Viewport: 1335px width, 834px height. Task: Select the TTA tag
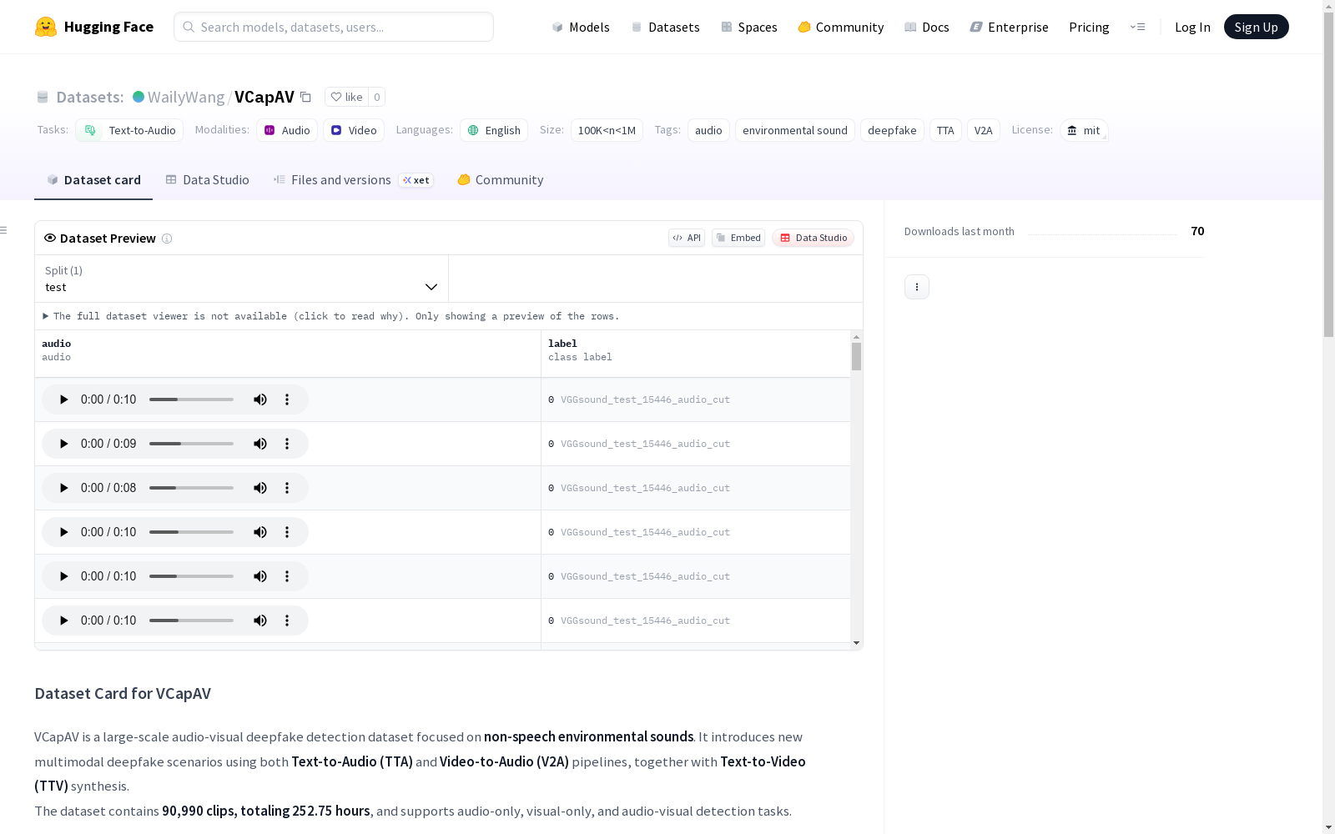pyautogui.click(x=945, y=130)
